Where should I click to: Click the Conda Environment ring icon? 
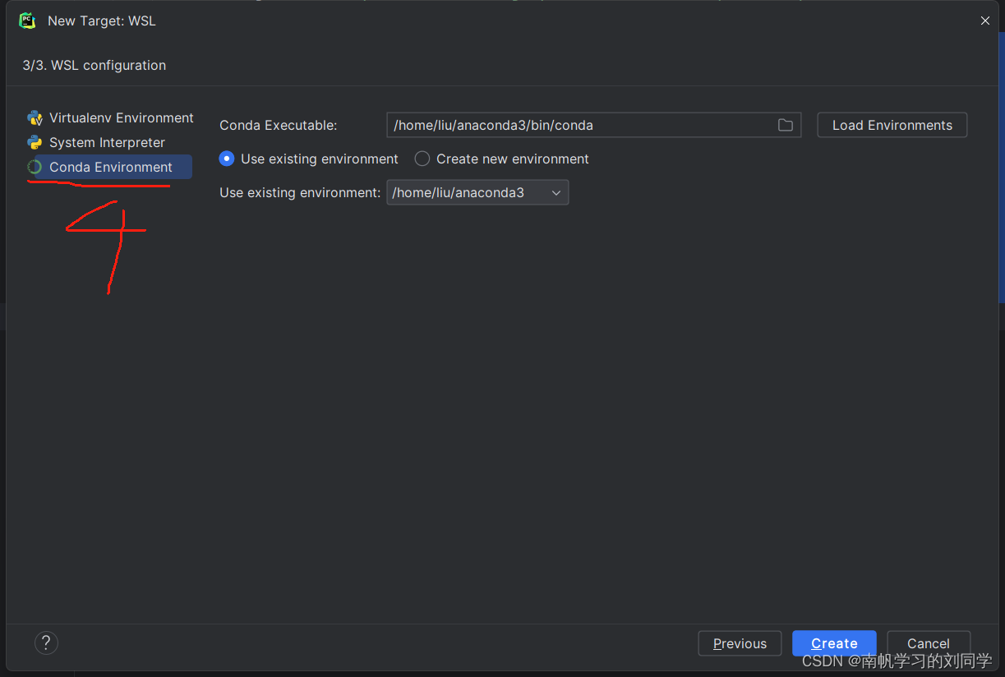tap(35, 167)
